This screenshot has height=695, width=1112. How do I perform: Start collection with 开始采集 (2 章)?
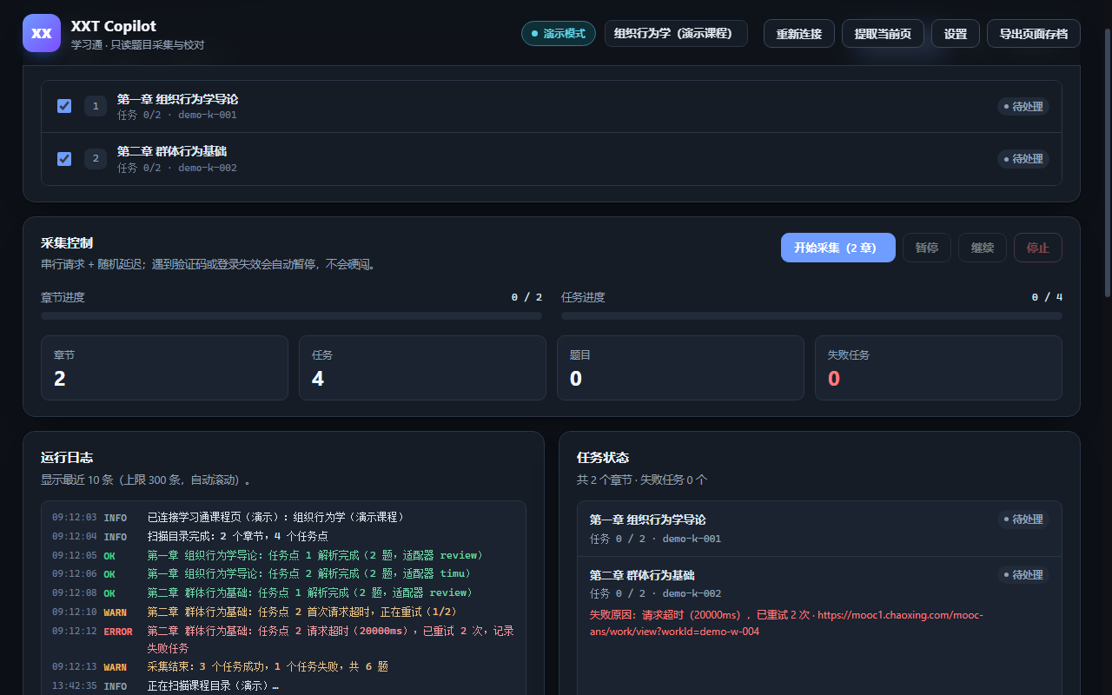click(x=838, y=248)
